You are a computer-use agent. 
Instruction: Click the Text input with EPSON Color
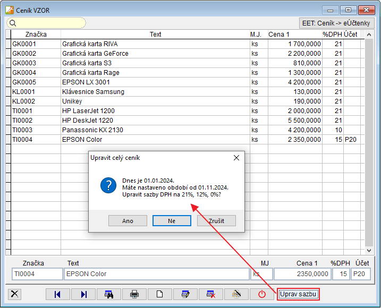click(156, 274)
